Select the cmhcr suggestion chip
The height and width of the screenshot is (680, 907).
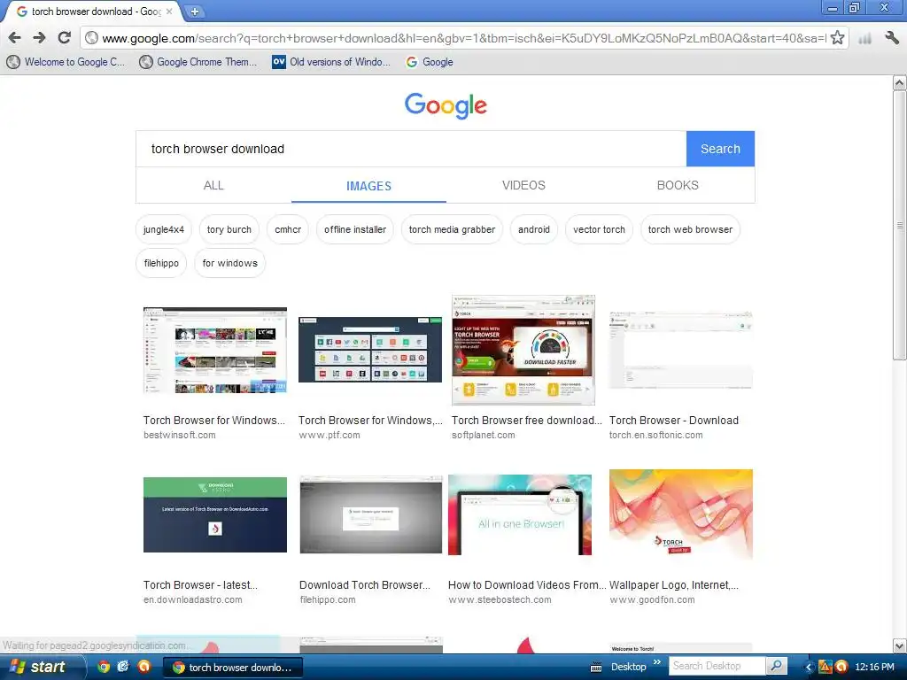coord(288,229)
